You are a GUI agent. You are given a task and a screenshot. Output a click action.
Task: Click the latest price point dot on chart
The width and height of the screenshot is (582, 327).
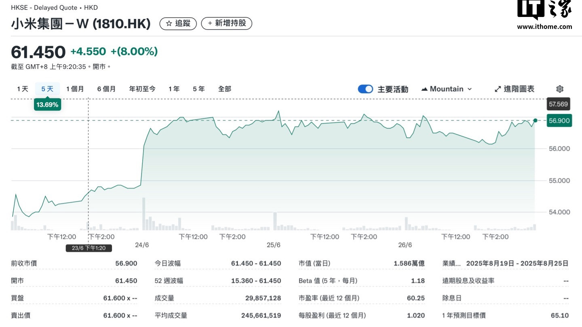[x=536, y=120]
